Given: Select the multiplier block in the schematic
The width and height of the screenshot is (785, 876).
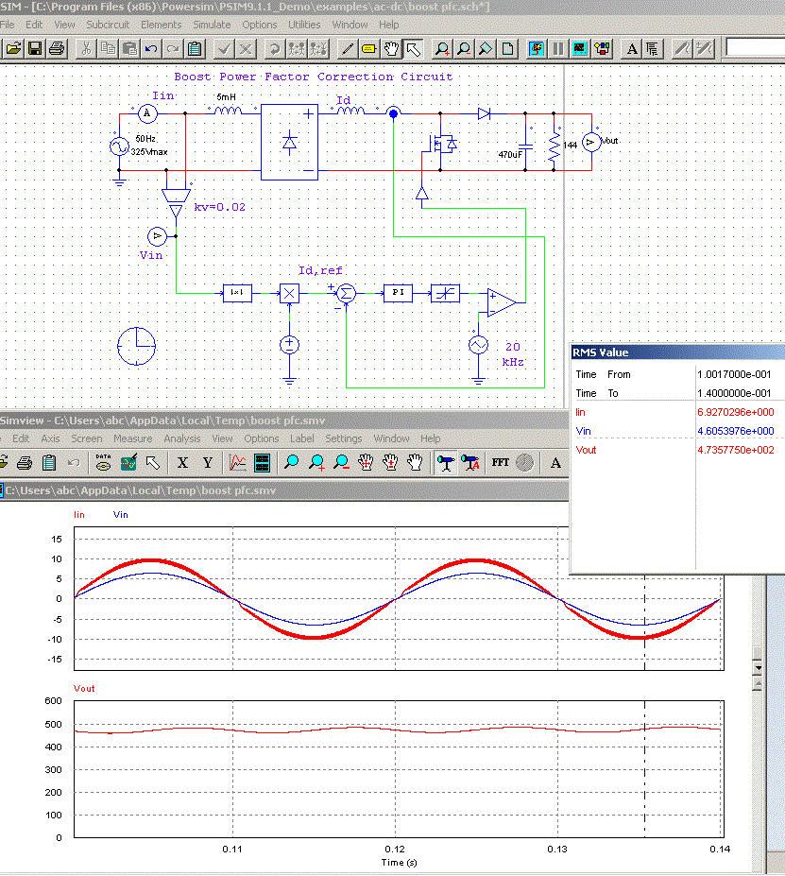Looking at the screenshot, I should coord(289,293).
